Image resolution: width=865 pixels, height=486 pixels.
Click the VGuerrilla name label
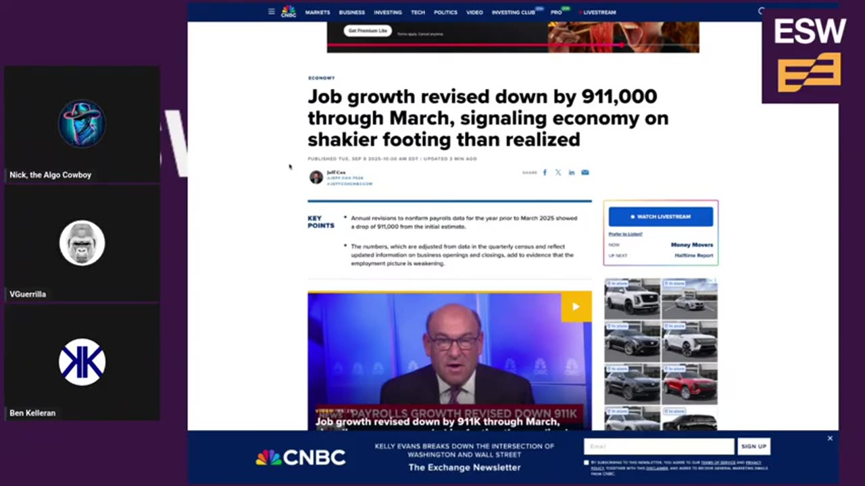[x=28, y=294]
